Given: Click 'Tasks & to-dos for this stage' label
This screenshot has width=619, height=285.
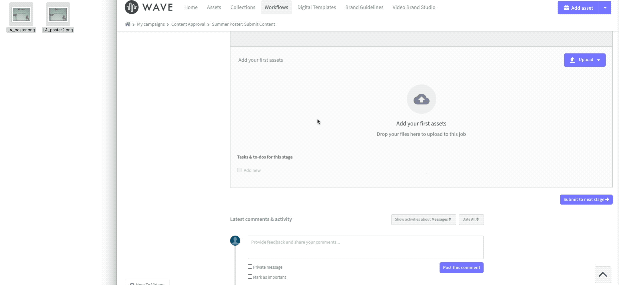Looking at the screenshot, I should pos(265,157).
